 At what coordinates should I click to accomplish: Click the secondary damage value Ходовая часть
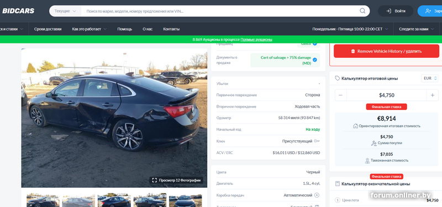[307, 107]
